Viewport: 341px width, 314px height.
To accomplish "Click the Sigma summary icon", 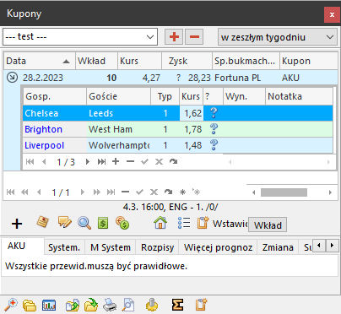I will click(177, 305).
